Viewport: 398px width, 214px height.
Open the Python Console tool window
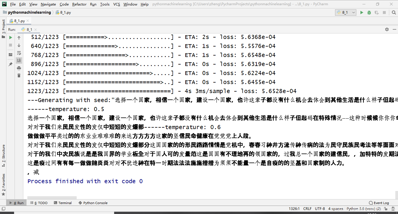pyautogui.click(x=93, y=203)
